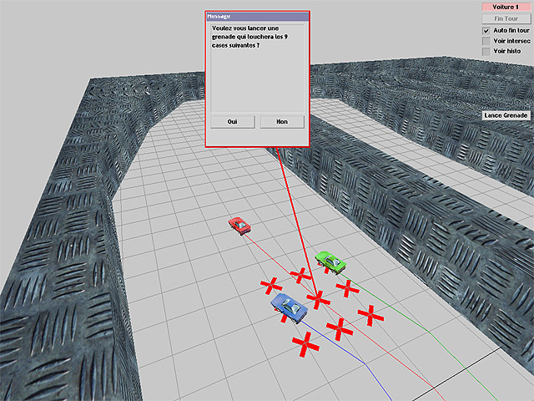Confirm grenade launch with Oui
The width and height of the screenshot is (534, 401).
[x=232, y=122]
